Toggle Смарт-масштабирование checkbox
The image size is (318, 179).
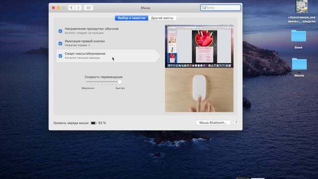(x=60, y=56)
